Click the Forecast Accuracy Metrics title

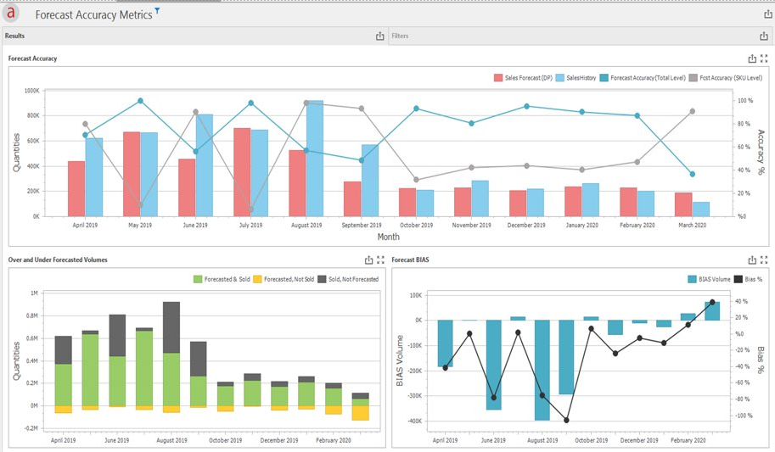click(x=93, y=14)
